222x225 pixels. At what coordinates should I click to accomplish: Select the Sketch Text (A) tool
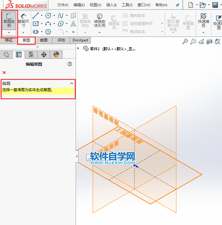click(x=73, y=23)
